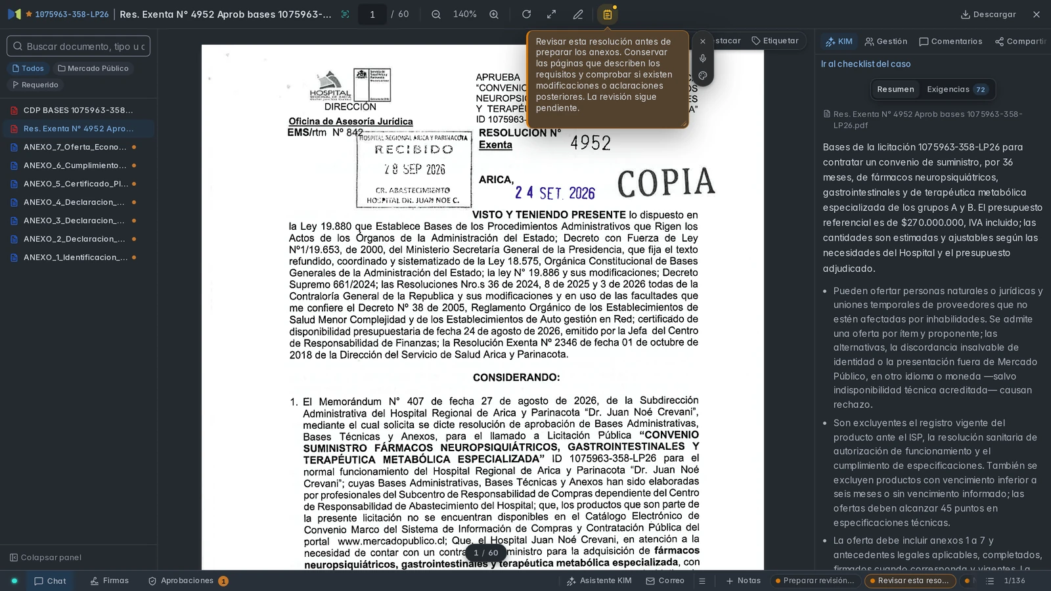This screenshot has width=1051, height=591.
Task: Select the Resumen segment
Action: (x=895, y=89)
